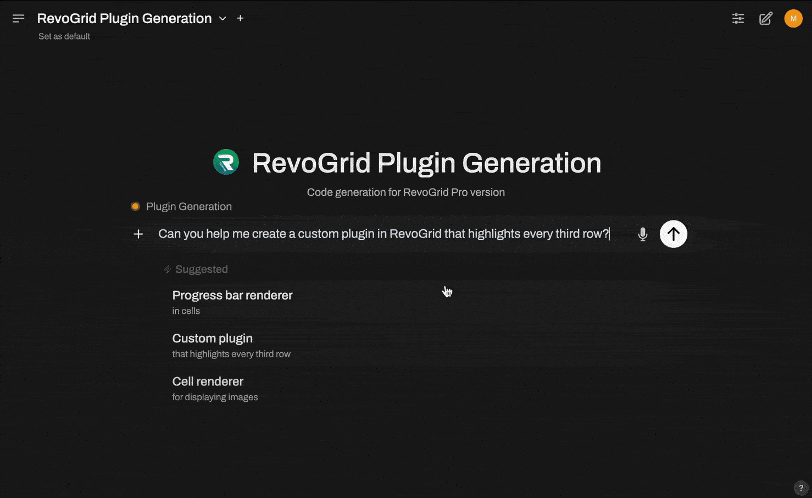Click the large RevoGrid Plugin Generation heading
This screenshot has height=498, width=812.
[x=426, y=163]
